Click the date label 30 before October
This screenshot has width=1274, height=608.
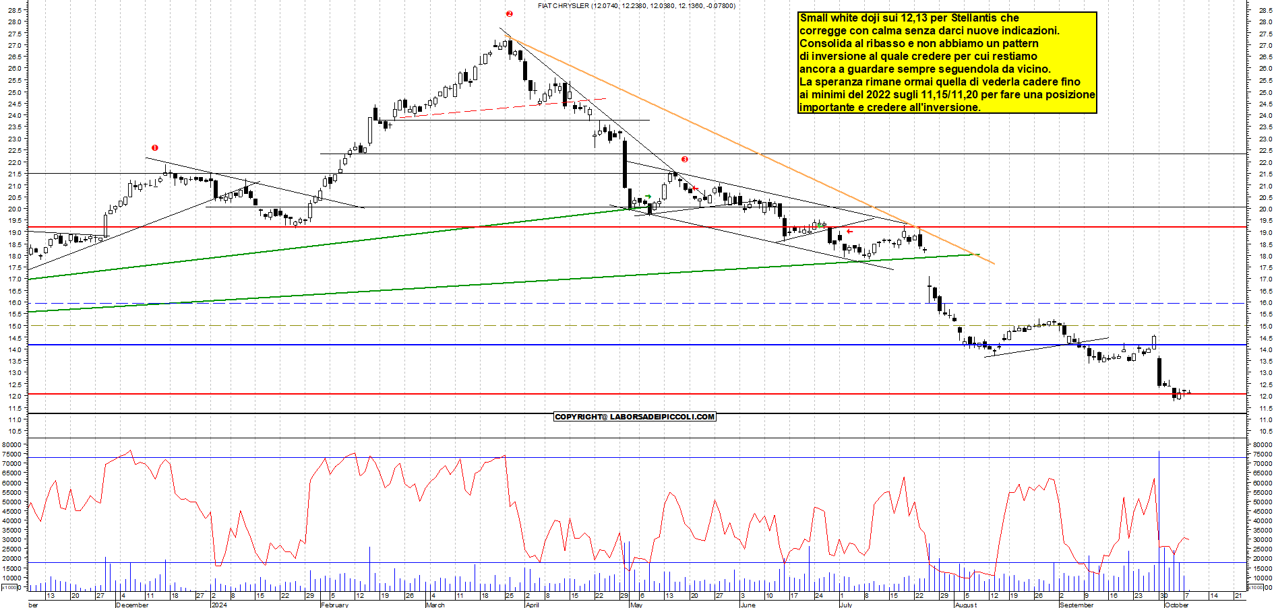point(1163,596)
